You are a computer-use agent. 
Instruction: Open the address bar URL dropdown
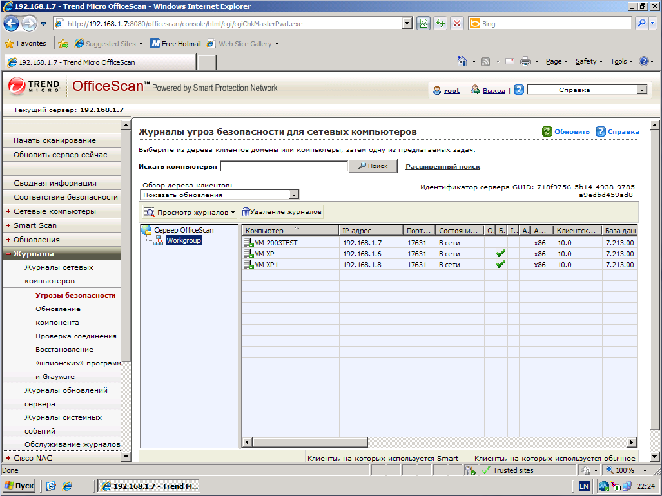(407, 24)
